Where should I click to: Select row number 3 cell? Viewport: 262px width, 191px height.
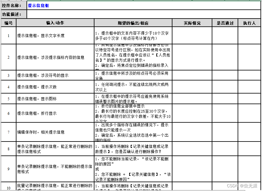[x=9, y=75]
